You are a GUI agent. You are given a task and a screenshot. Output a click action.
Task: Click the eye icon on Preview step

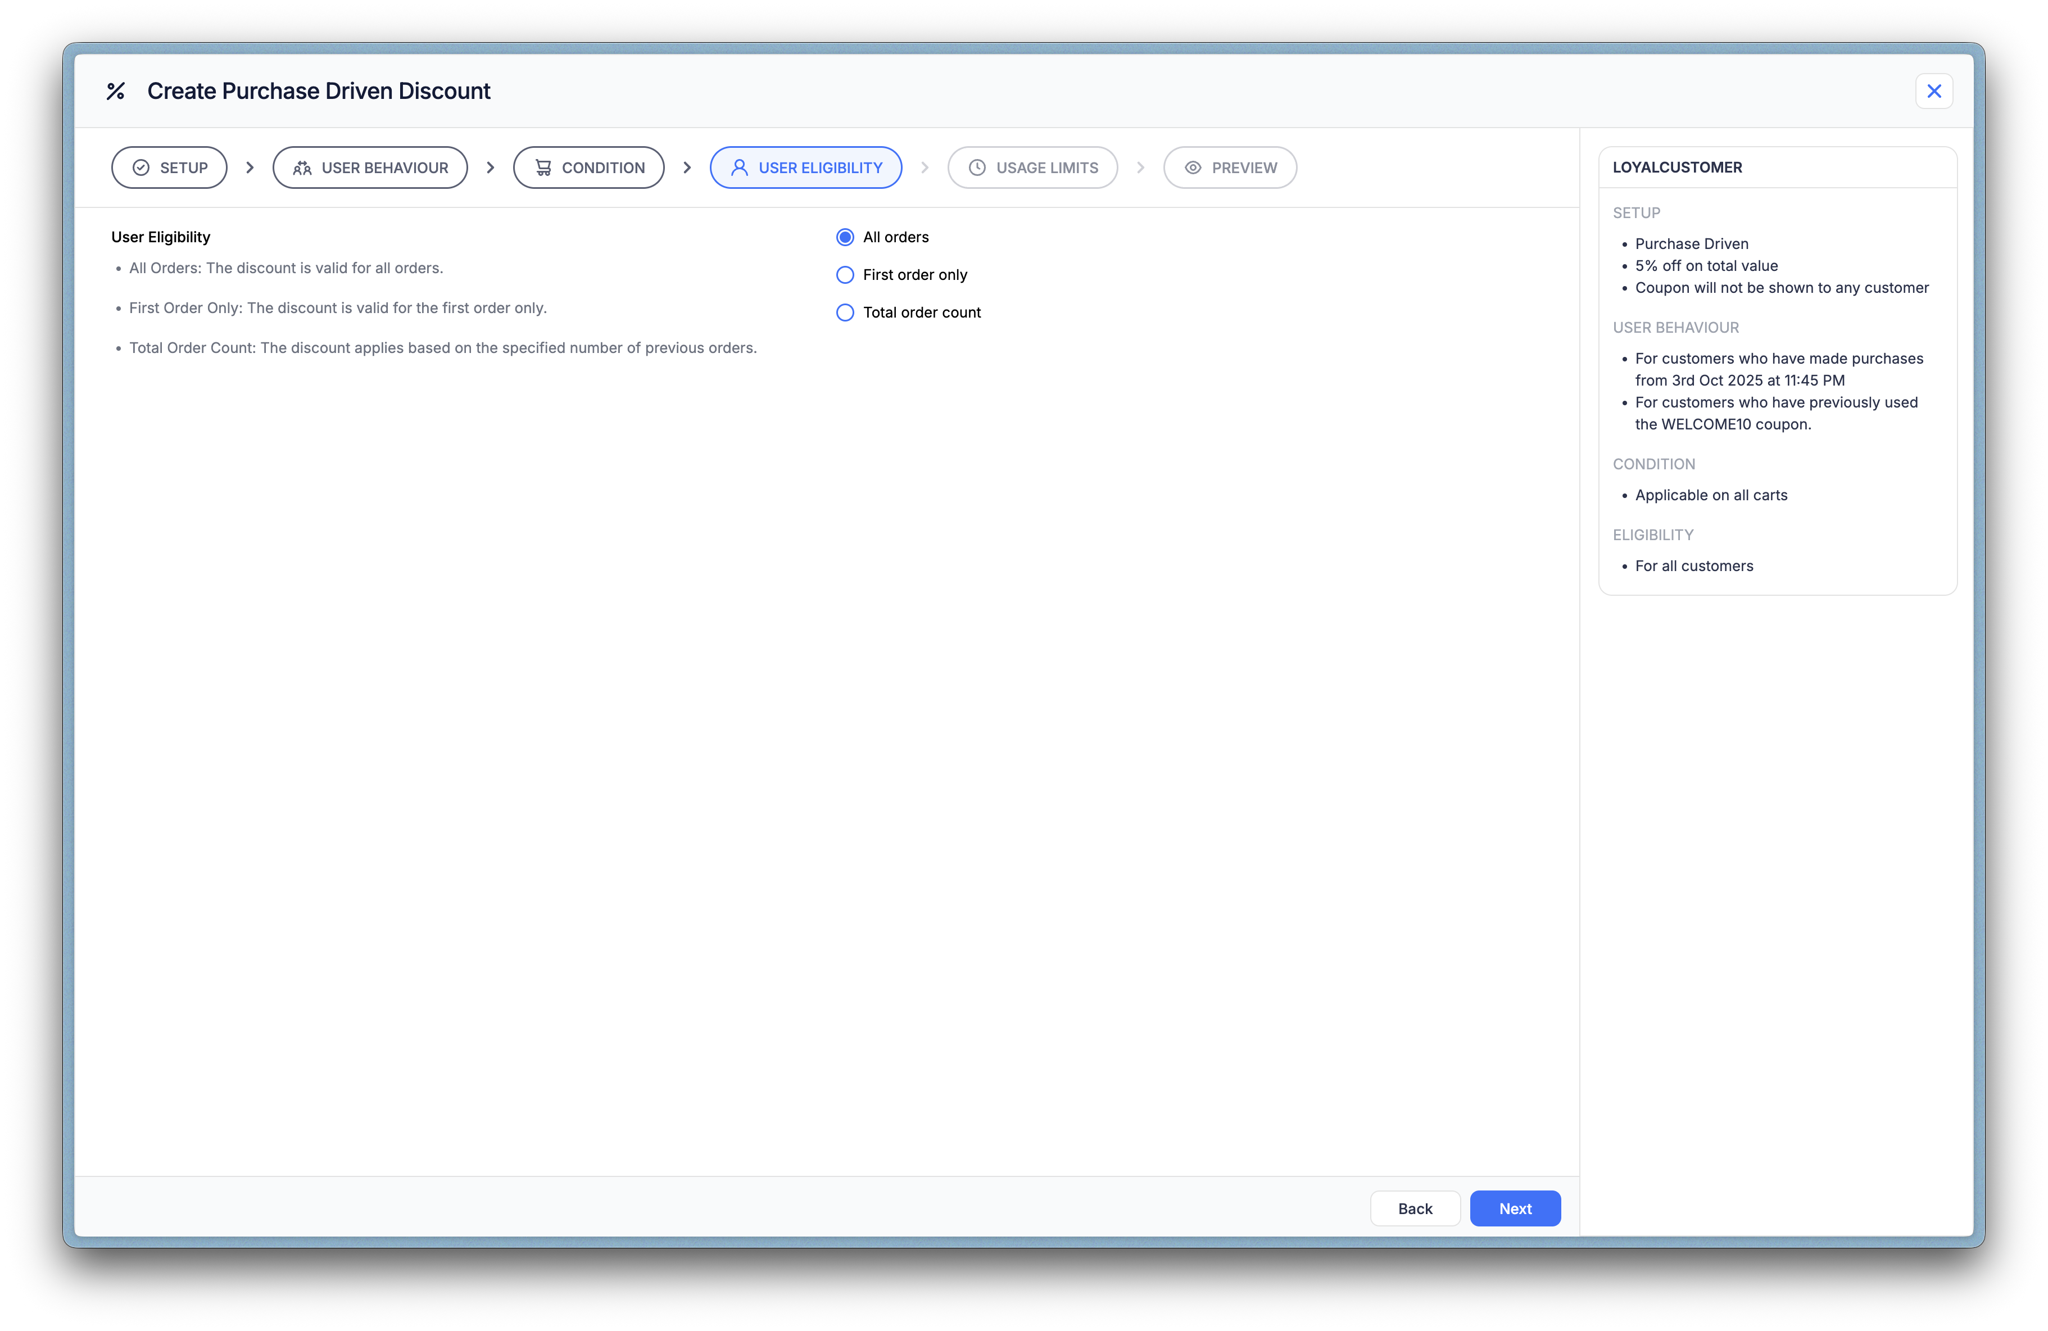pyautogui.click(x=1193, y=167)
